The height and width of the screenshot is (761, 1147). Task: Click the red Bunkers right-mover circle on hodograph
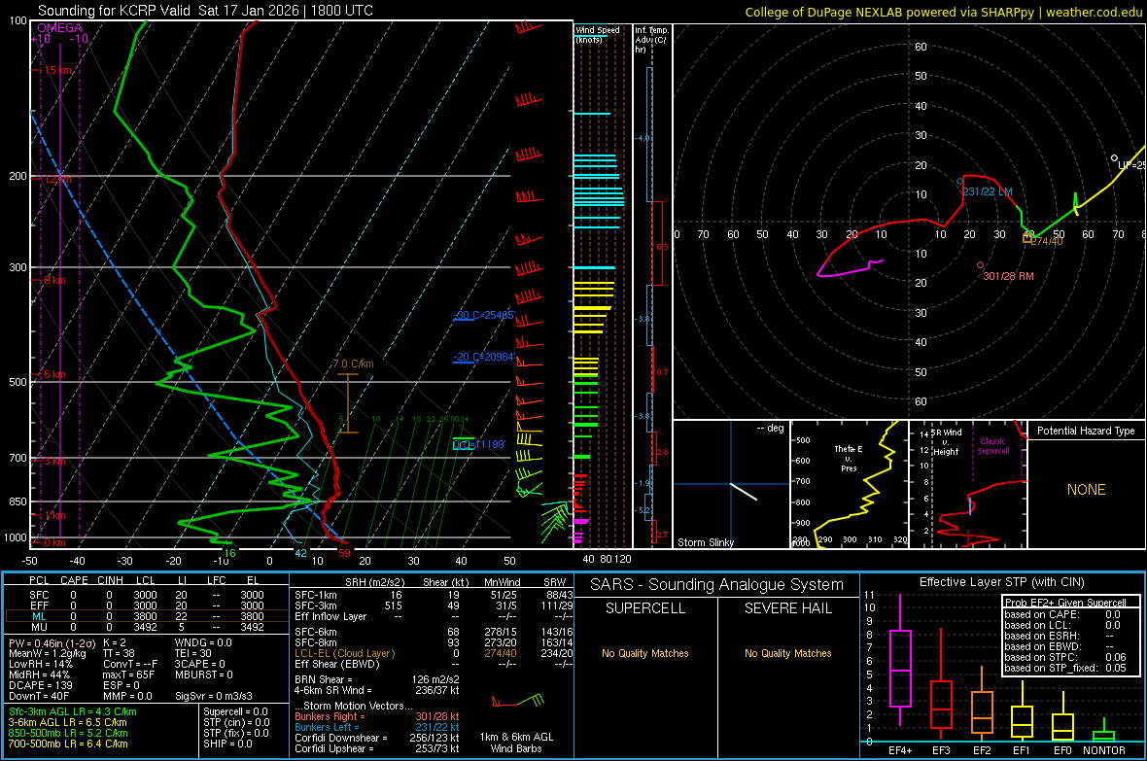(x=980, y=265)
